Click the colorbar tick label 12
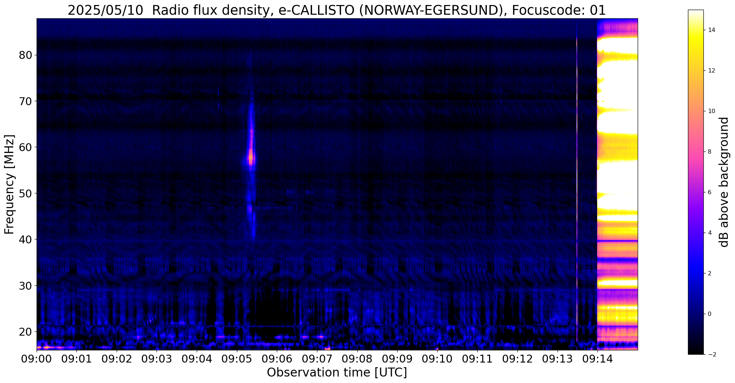Viewport: 735px width, 383px height. 711,71
